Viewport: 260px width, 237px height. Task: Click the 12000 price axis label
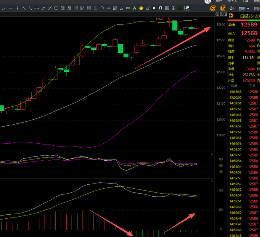(x=221, y=119)
